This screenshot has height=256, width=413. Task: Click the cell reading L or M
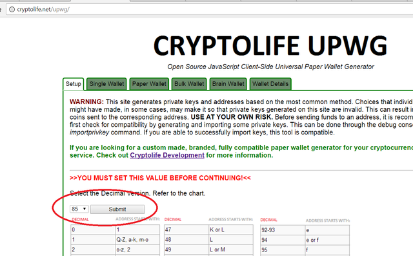tap(231, 250)
